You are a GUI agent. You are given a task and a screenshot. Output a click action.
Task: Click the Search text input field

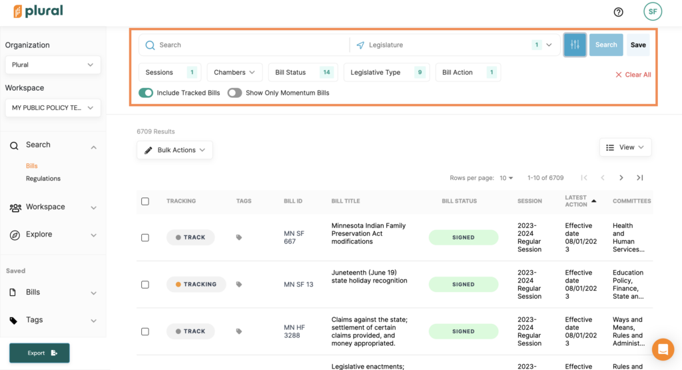(250, 45)
